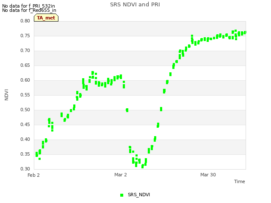Click the green SRS_NDVI legend marker
The height and width of the screenshot is (203, 271).
tap(122, 195)
